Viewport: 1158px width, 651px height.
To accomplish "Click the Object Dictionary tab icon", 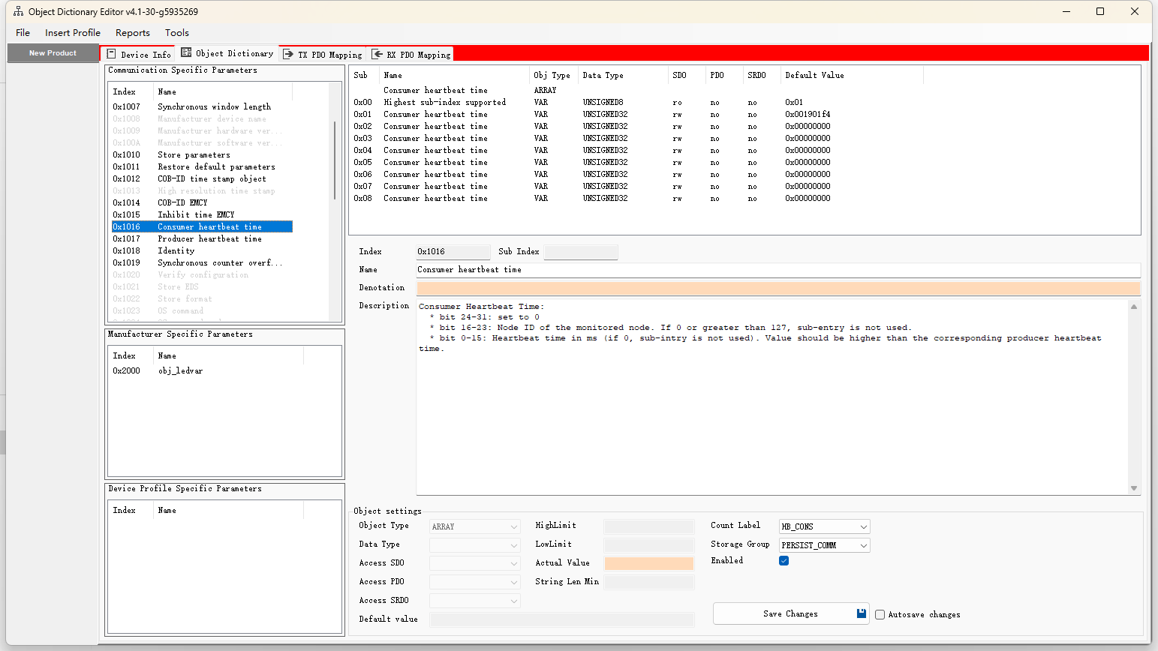I will tap(186, 52).
